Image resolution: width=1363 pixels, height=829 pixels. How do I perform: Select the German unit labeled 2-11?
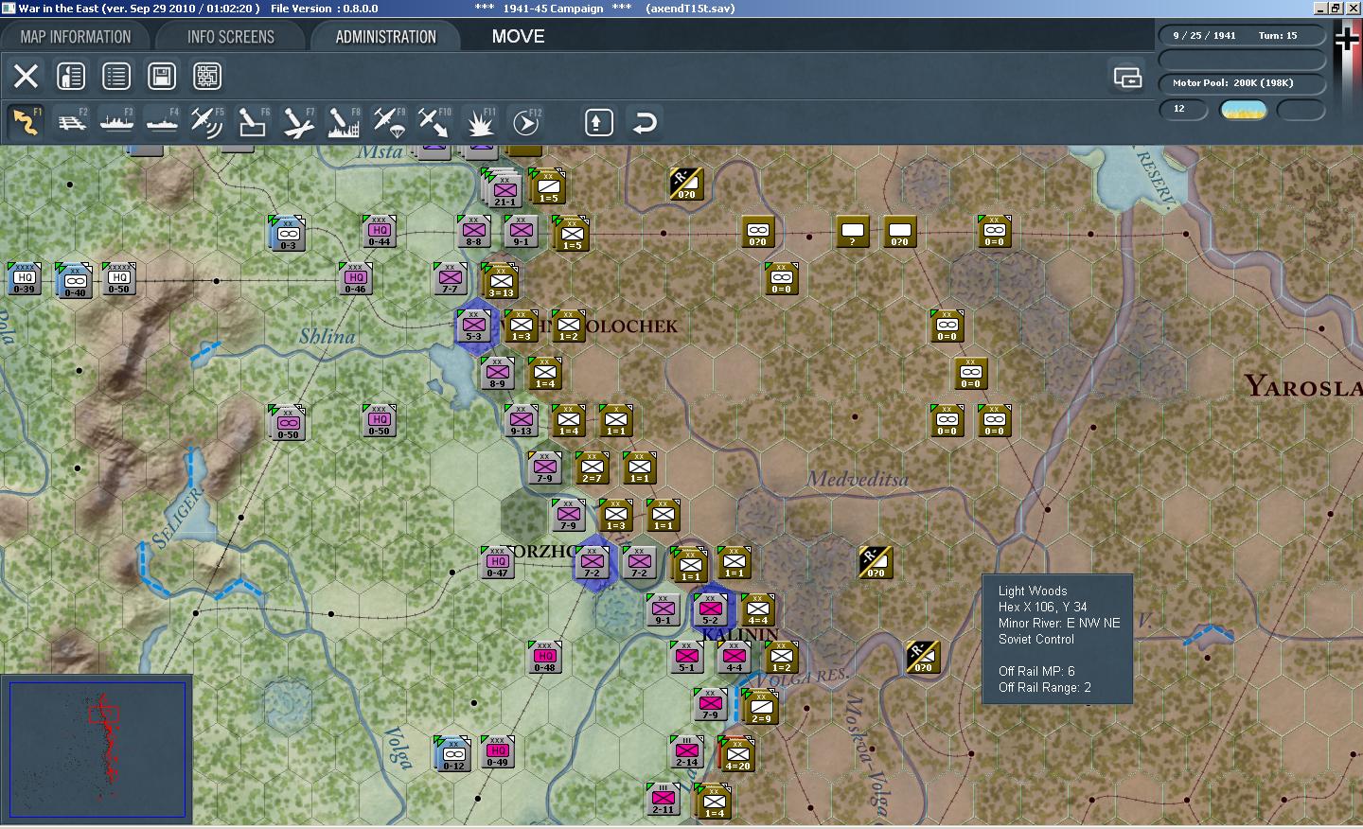664,800
